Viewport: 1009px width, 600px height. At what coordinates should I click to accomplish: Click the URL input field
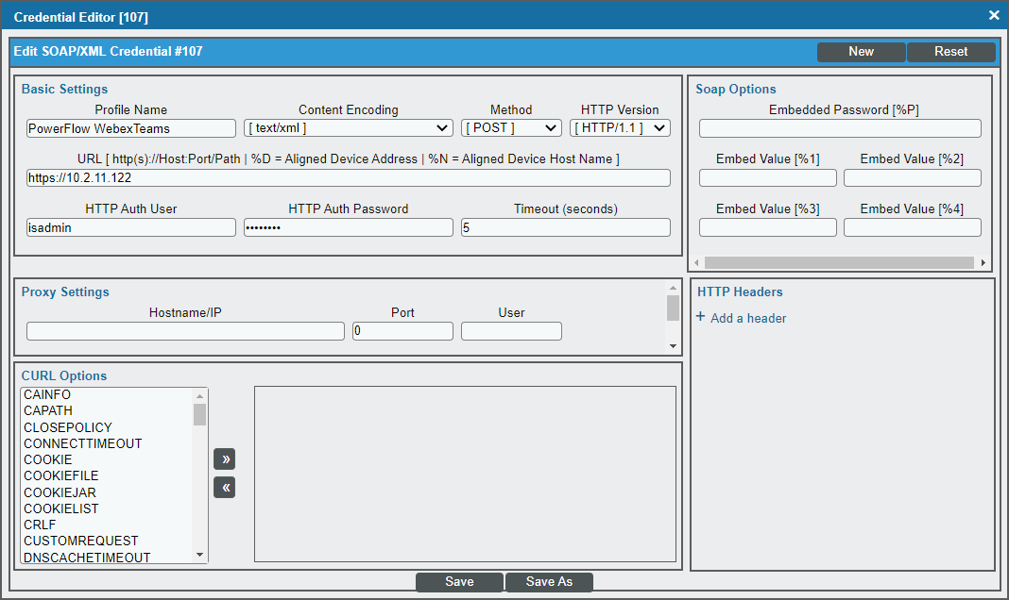click(x=348, y=177)
